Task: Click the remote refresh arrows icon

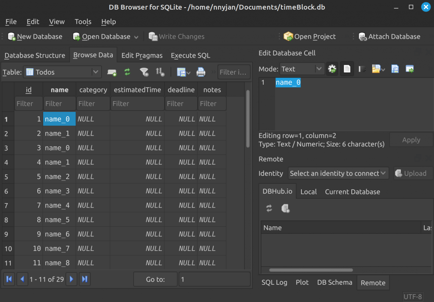Action: point(269,208)
